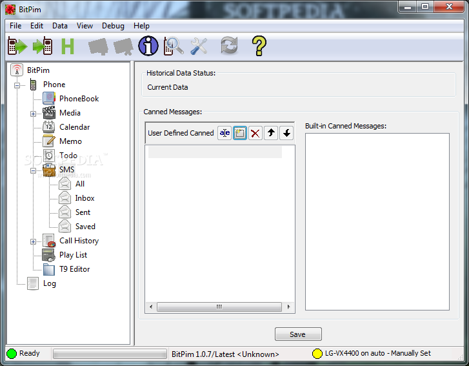Click the scroll right arrow in canned list
This screenshot has width=469, height=366.
[x=288, y=307]
